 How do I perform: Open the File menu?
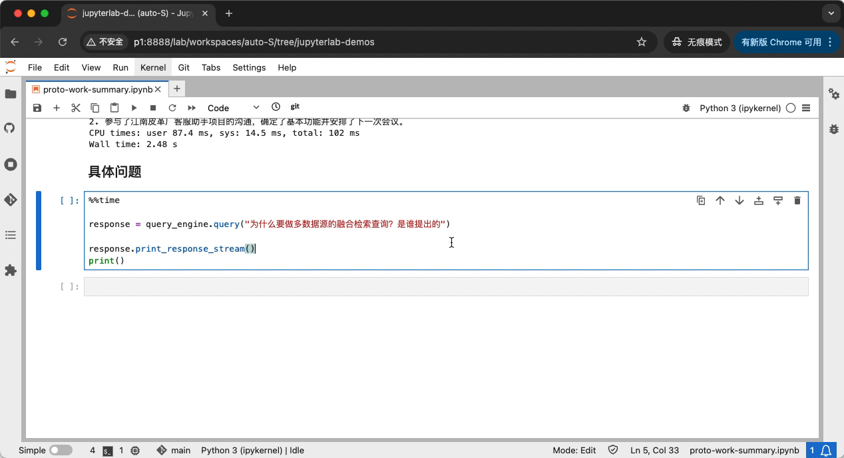pos(35,67)
